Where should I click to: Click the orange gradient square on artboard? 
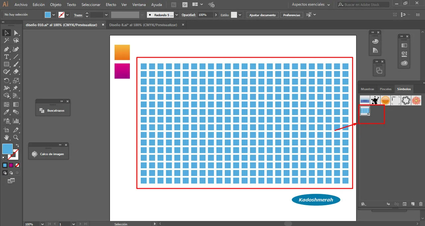coord(122,52)
